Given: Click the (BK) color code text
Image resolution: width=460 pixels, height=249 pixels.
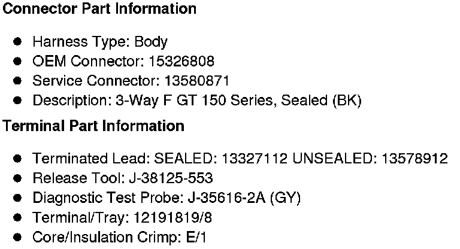Looking at the screenshot, I should [x=346, y=100].
